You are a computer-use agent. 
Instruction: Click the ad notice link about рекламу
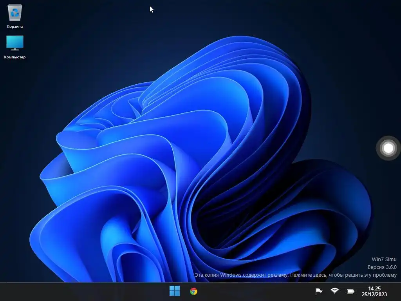pos(296,275)
